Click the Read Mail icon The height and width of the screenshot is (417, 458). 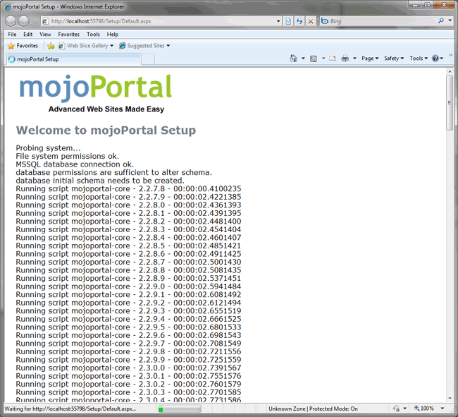[332, 59]
